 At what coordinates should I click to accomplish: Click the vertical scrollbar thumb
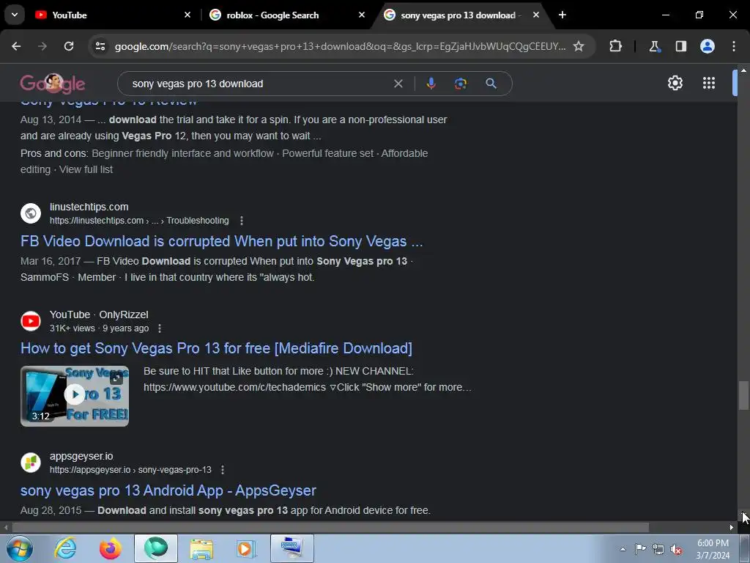pos(743,395)
